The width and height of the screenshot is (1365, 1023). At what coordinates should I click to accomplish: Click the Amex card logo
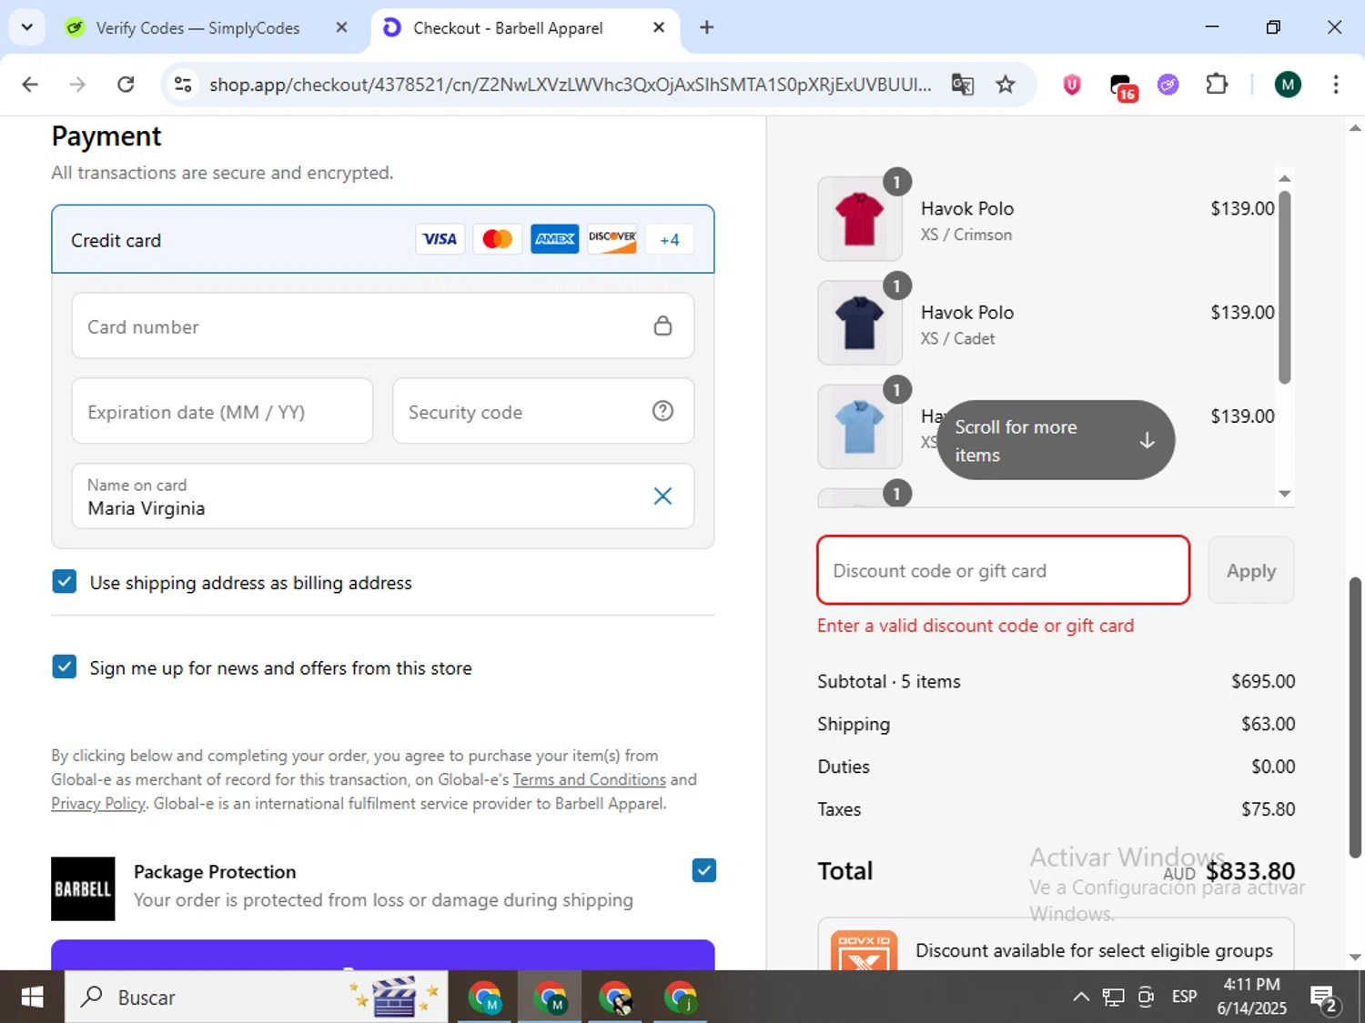(x=554, y=239)
